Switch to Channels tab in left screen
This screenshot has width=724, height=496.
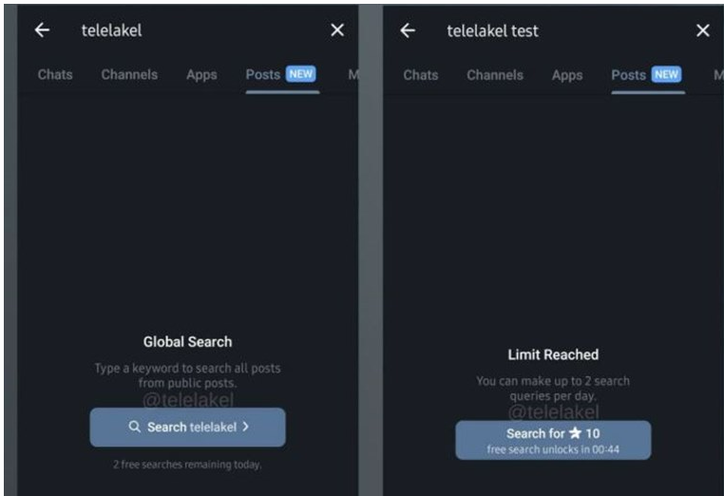tap(129, 74)
